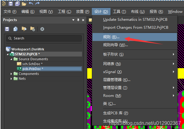This screenshot has height=129, width=184.
Task: Choose 规则 (R)... menu entry
Action: [x=135, y=37]
